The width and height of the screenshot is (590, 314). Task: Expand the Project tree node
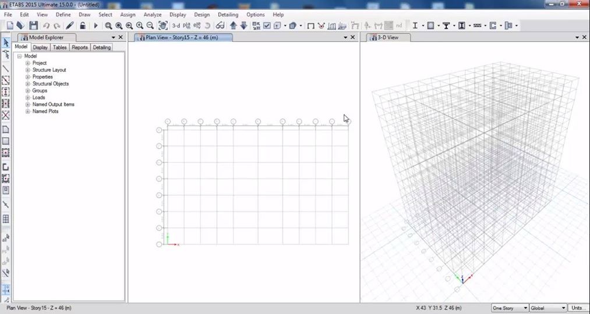click(x=27, y=63)
